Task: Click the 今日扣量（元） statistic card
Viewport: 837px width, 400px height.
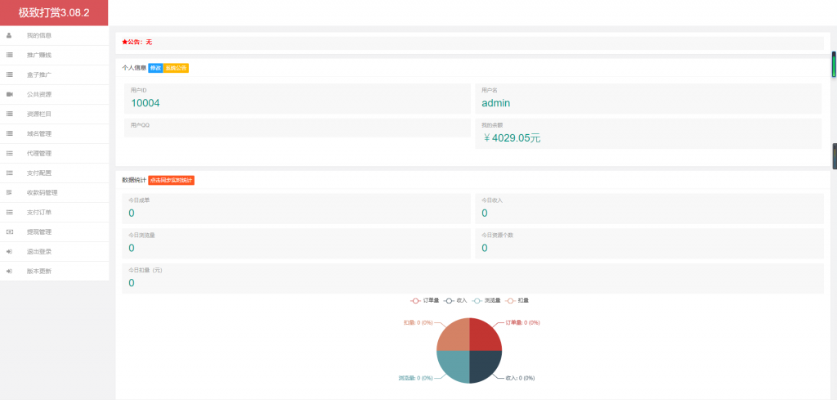Action: point(473,278)
